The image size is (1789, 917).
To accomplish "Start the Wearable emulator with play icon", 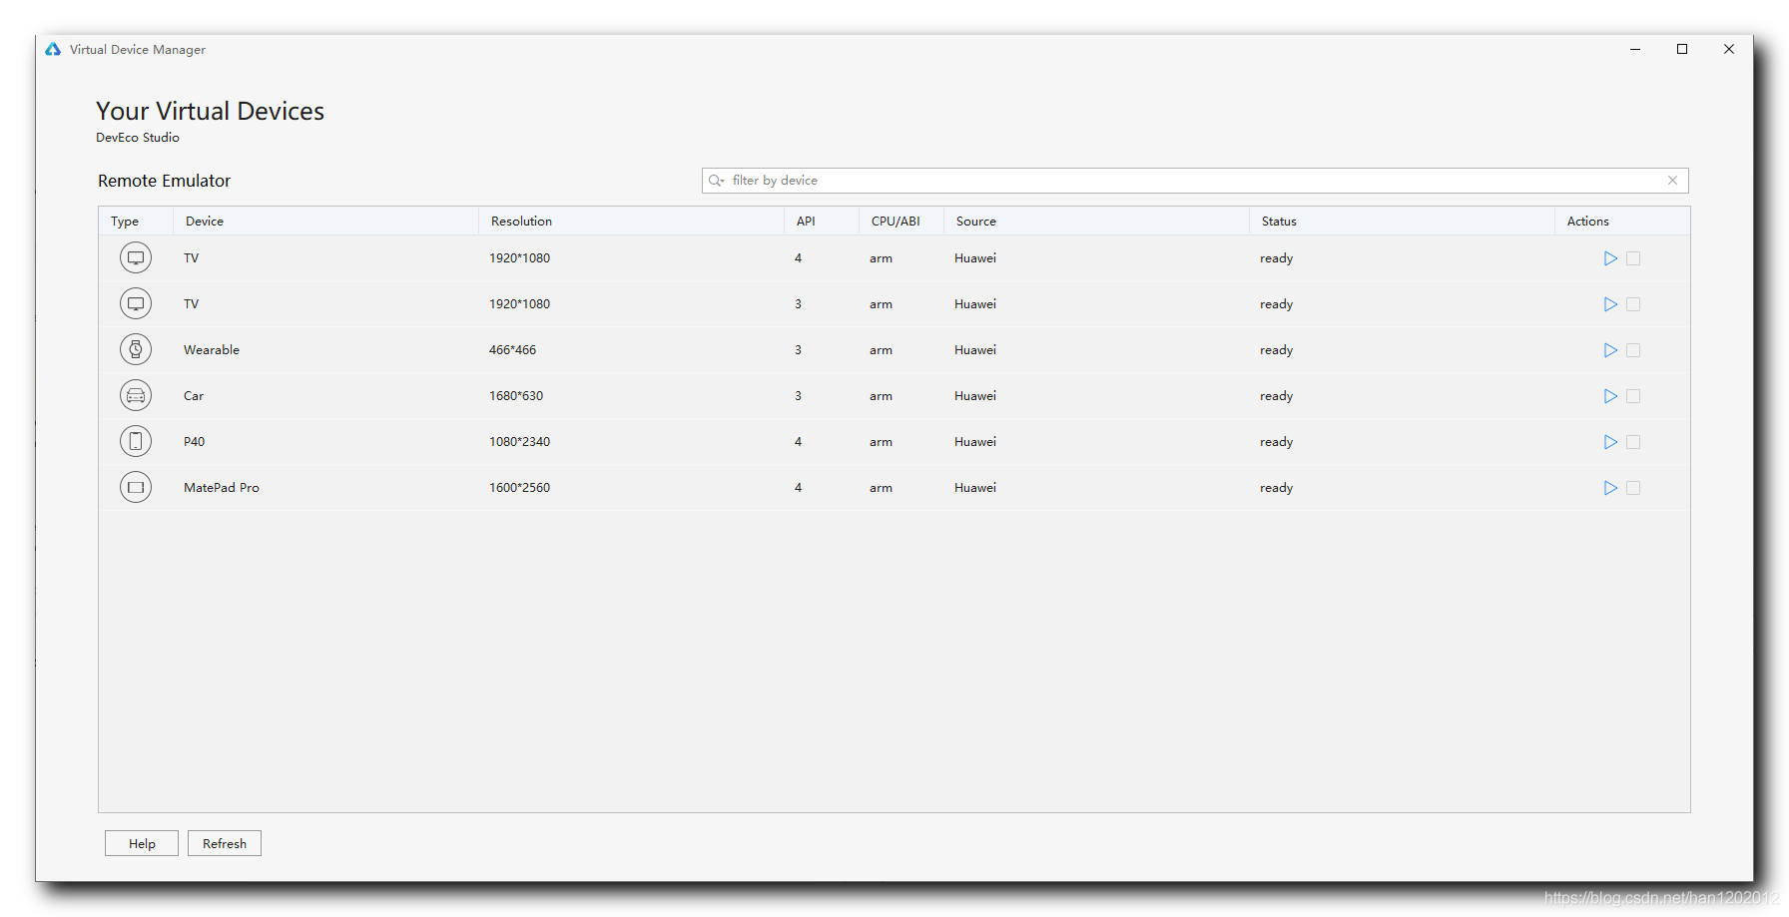I will point(1610,350).
